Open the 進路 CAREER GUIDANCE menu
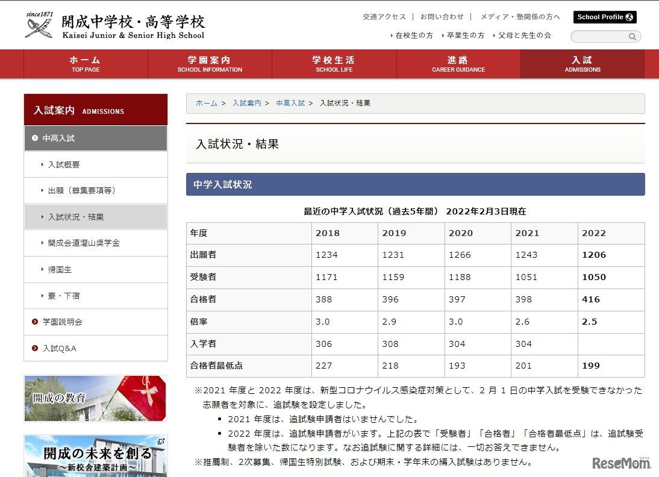The height and width of the screenshot is (477, 659). [x=458, y=64]
